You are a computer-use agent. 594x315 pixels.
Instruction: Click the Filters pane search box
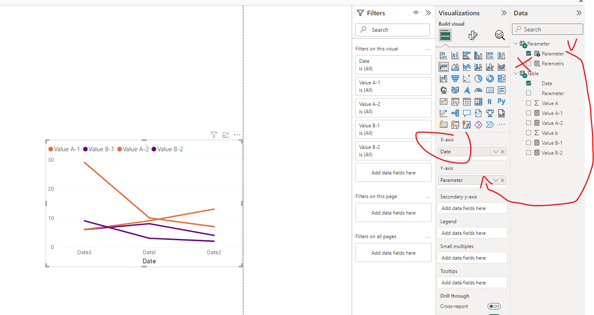393,30
